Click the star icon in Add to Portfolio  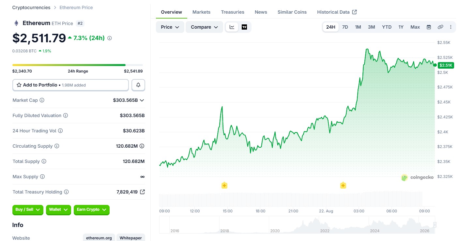click(19, 85)
